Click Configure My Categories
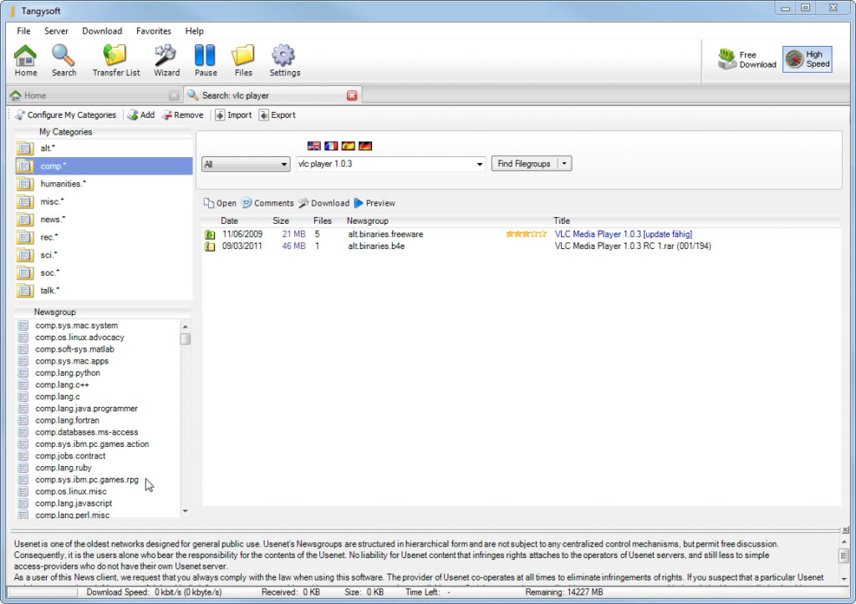The image size is (856, 604). (x=65, y=115)
